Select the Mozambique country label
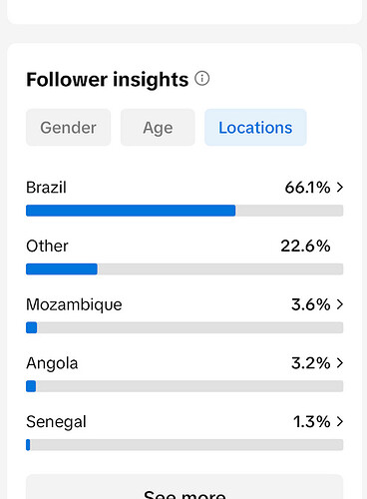367x499 pixels. (74, 304)
